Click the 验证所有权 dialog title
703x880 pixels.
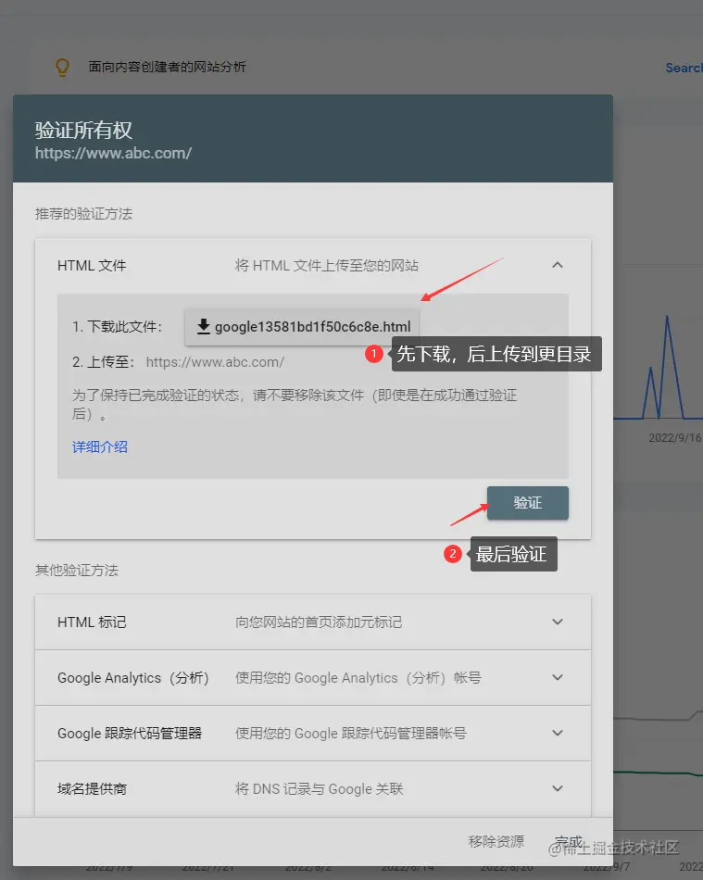(83, 131)
